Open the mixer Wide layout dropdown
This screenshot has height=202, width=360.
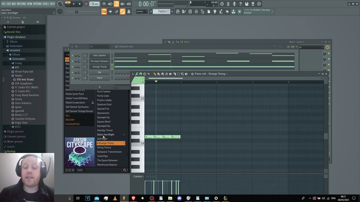186,42
